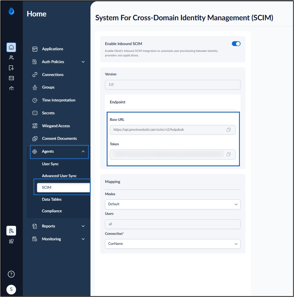
Task: Click the Consent Documents icon
Action: [35, 139]
